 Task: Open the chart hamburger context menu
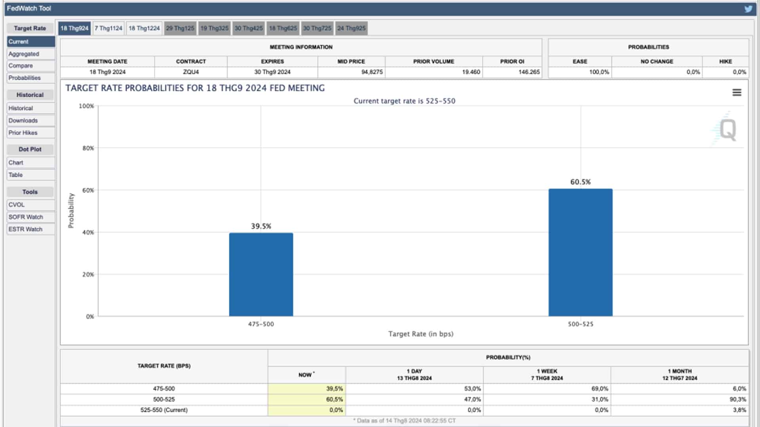click(737, 93)
